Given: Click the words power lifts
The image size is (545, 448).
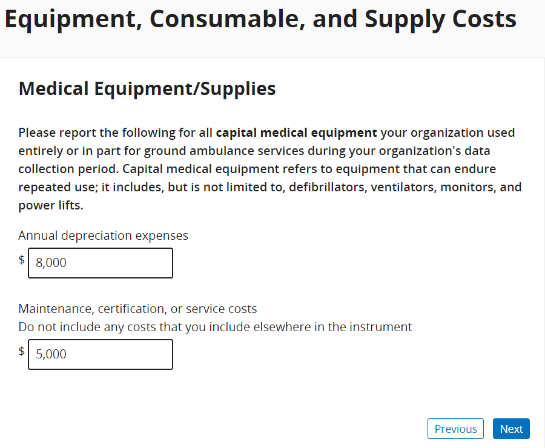Looking at the screenshot, I should tap(50, 205).
